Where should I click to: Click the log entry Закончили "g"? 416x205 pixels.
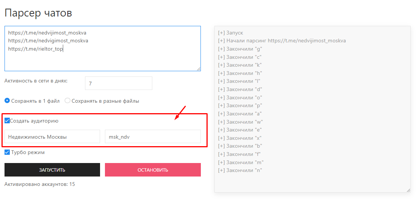(240, 49)
